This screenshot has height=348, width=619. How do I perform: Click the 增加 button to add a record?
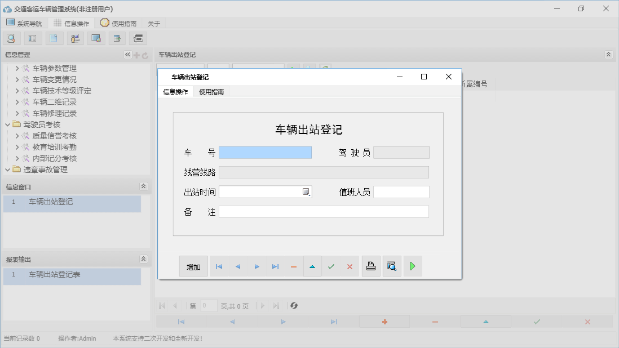(193, 266)
